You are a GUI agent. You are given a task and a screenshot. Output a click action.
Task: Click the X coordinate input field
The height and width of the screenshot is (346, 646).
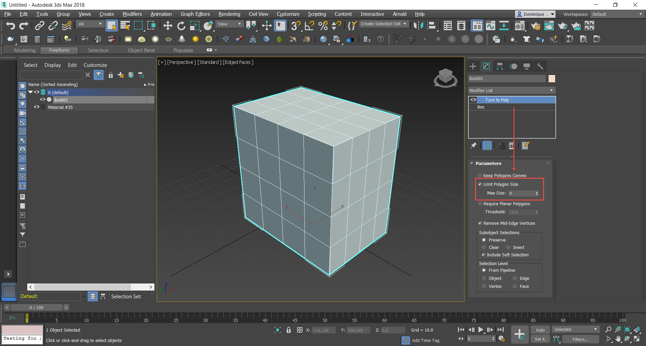tap(323, 330)
